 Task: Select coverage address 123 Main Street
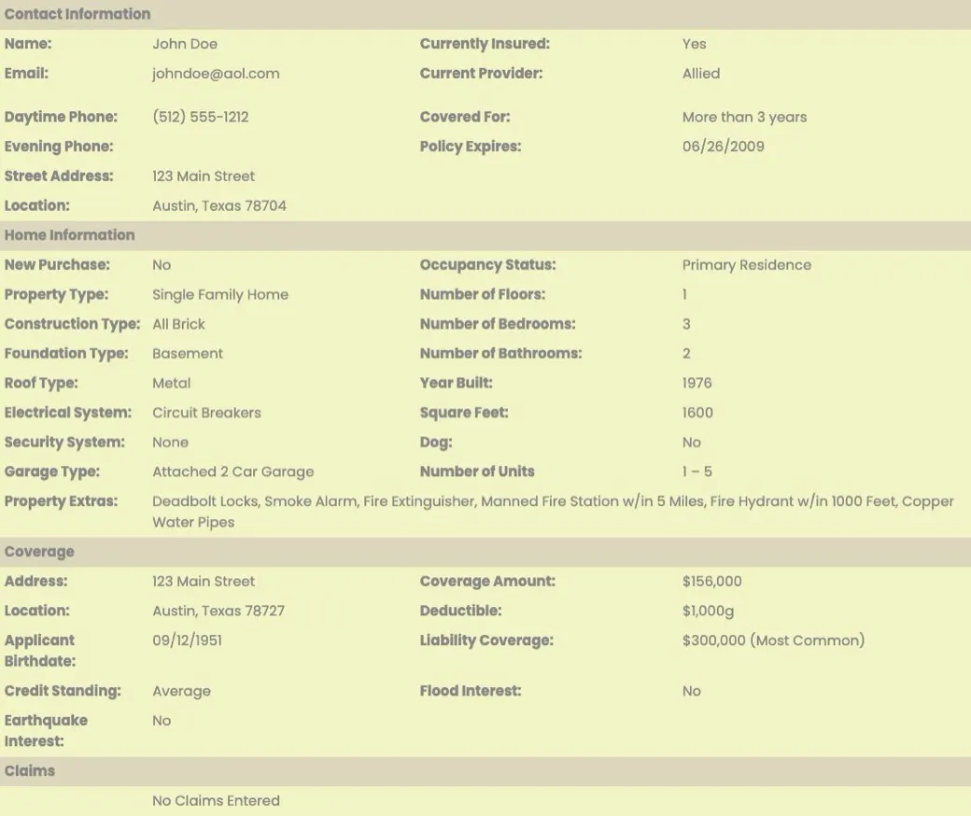pyautogui.click(x=204, y=582)
